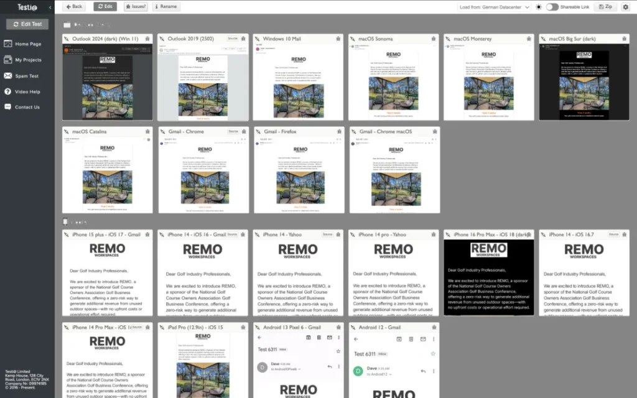637x398 pixels.
Task: Click the trash icon on the Gmail - Firefox card
Action: pyautogui.click(x=338, y=131)
